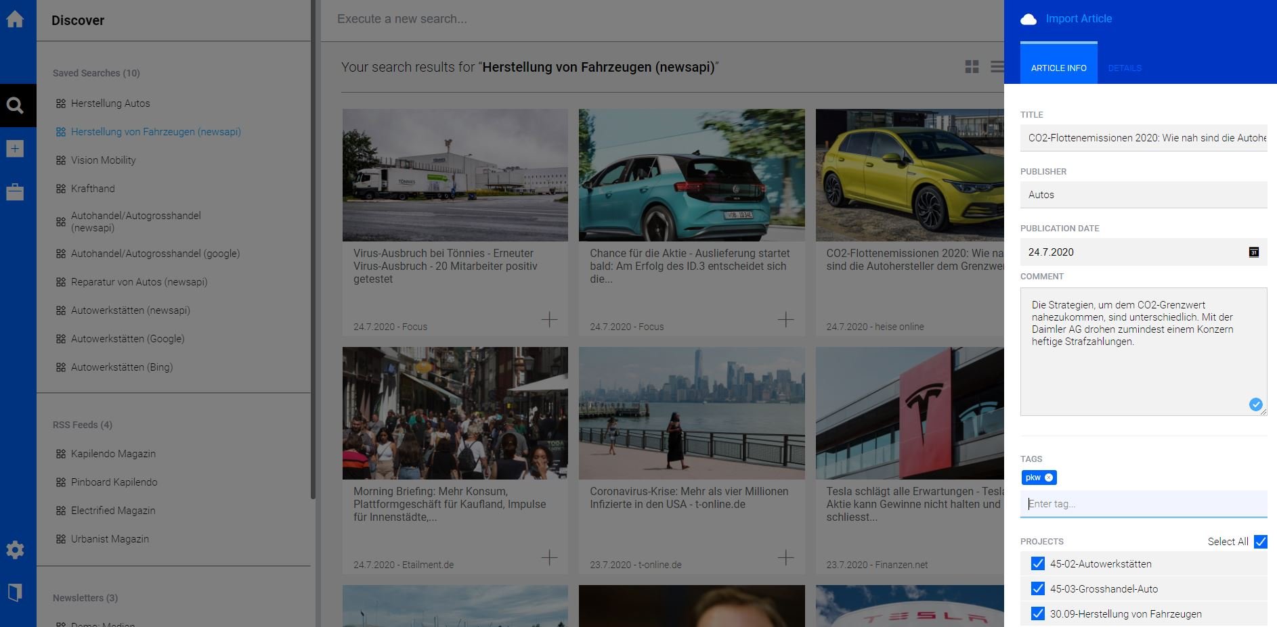Open Autowerkstätten (Google) saved search
The height and width of the screenshot is (627, 1277).
click(127, 339)
